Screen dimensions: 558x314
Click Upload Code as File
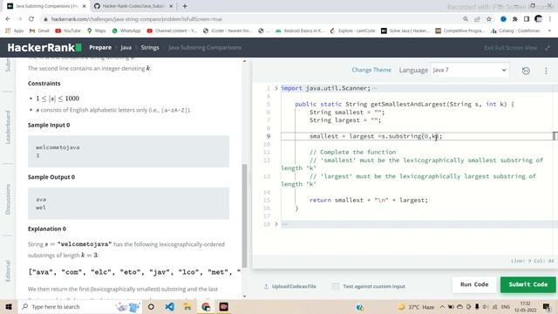[x=290, y=286]
